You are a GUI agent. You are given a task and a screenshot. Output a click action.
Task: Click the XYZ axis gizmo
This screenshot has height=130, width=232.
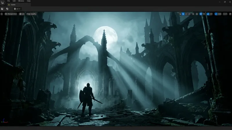(4, 121)
